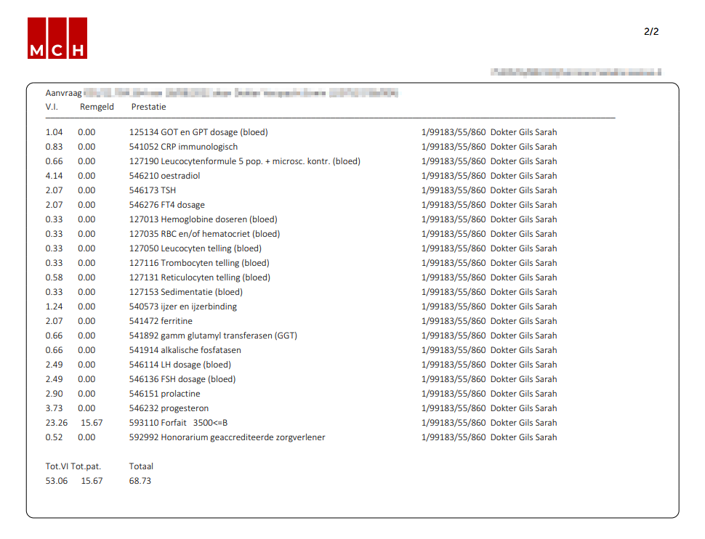Click the Tot.VI total 53.06

tap(55, 481)
